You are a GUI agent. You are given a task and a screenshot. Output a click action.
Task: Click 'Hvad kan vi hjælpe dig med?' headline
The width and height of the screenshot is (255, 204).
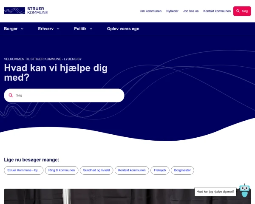(56, 73)
